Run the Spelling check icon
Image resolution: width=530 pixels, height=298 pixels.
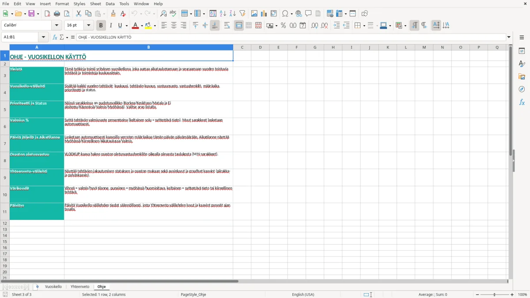[173, 14]
